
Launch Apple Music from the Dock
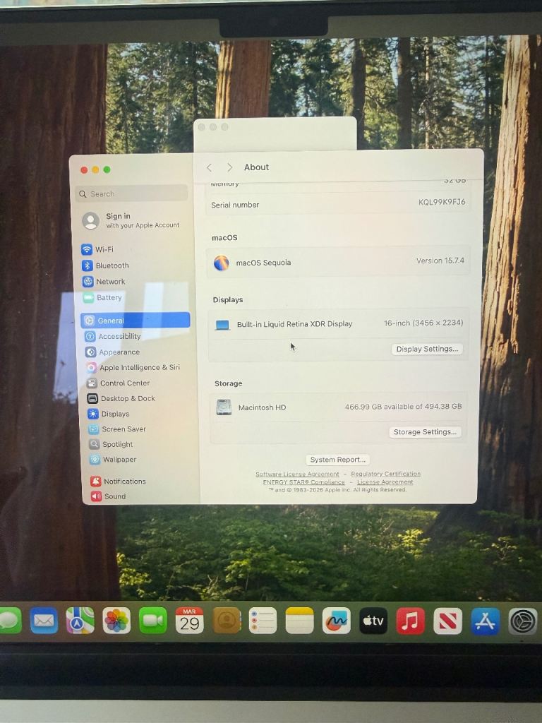(410, 621)
